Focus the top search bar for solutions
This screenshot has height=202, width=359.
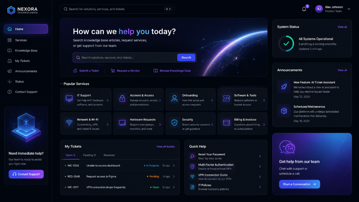117,9
